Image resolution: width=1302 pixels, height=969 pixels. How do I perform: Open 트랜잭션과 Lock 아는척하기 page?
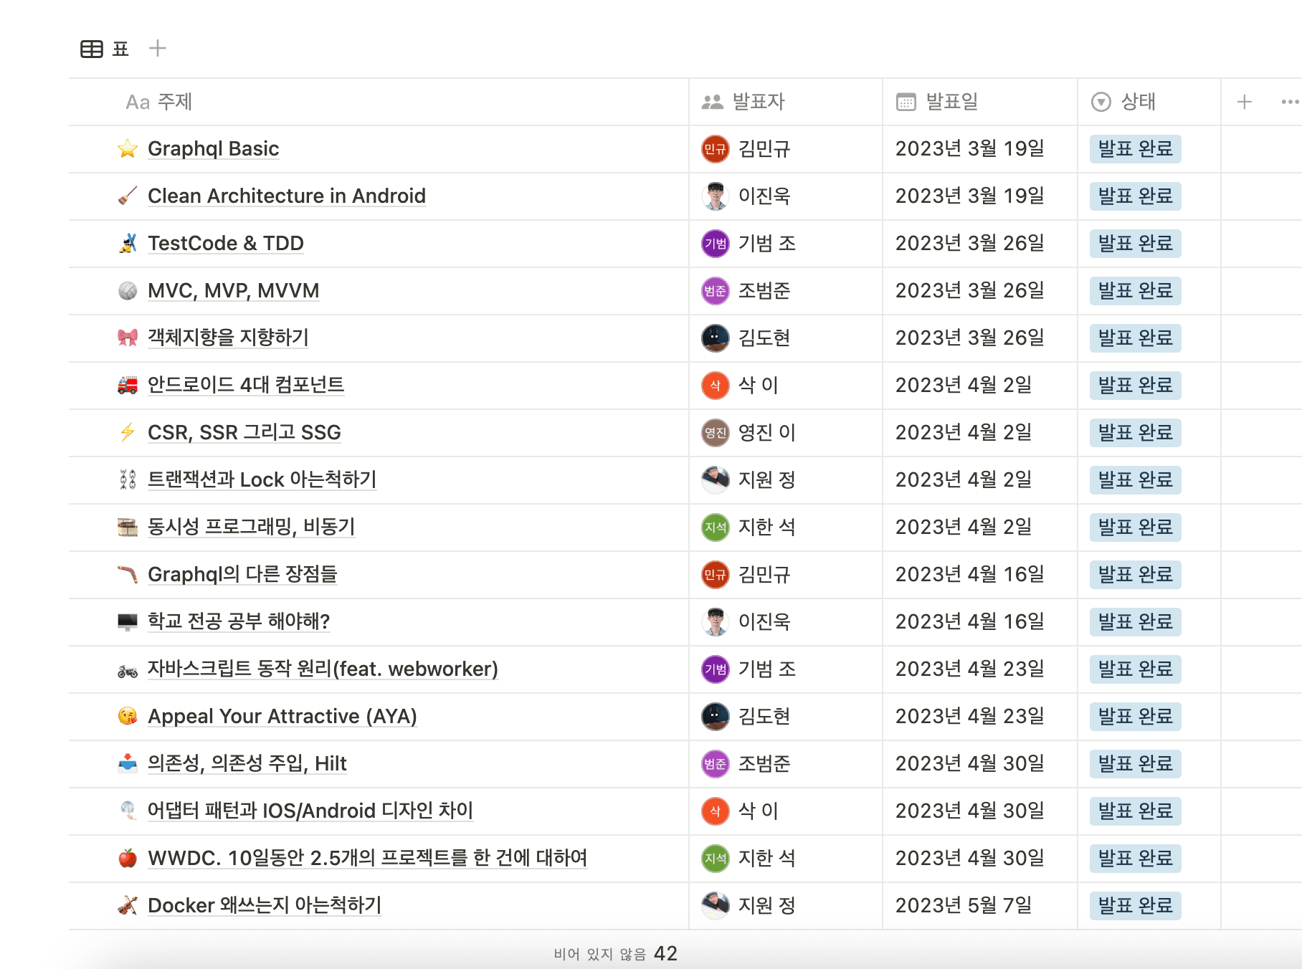point(262,479)
